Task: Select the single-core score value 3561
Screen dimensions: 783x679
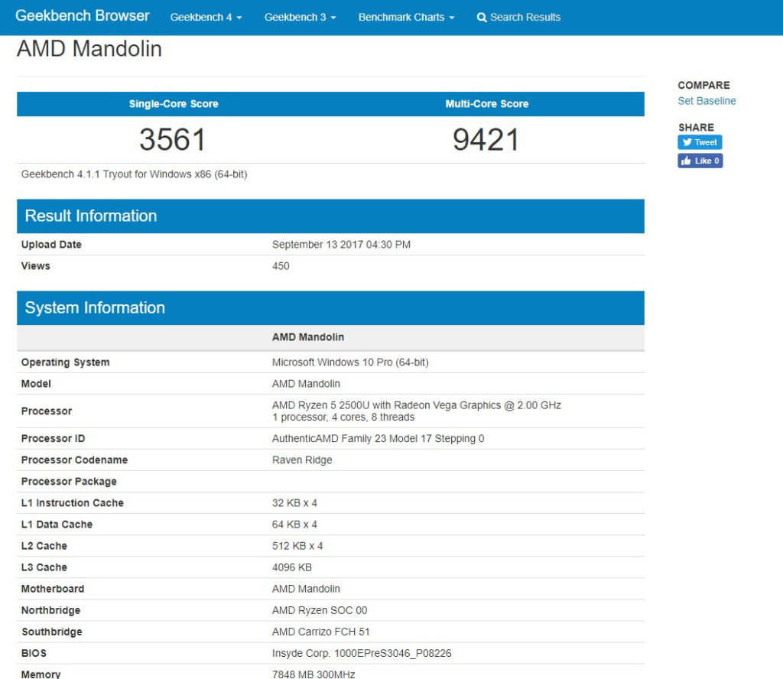Action: pos(173,140)
